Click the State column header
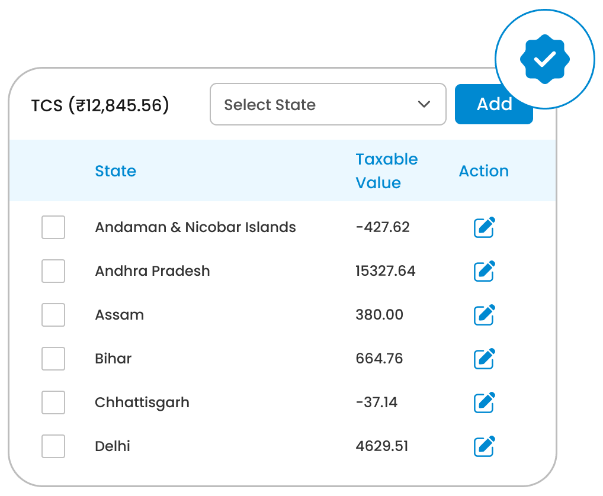 pyautogui.click(x=116, y=171)
